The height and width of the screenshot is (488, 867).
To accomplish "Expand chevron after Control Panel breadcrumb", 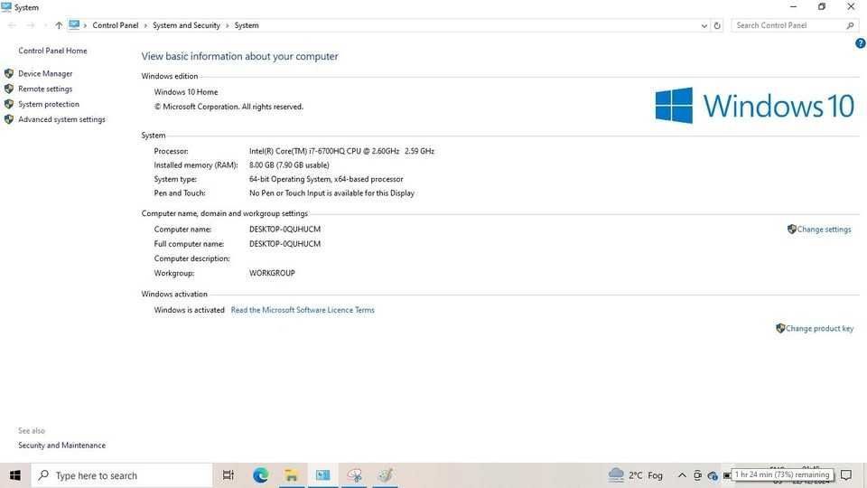I will [x=145, y=25].
